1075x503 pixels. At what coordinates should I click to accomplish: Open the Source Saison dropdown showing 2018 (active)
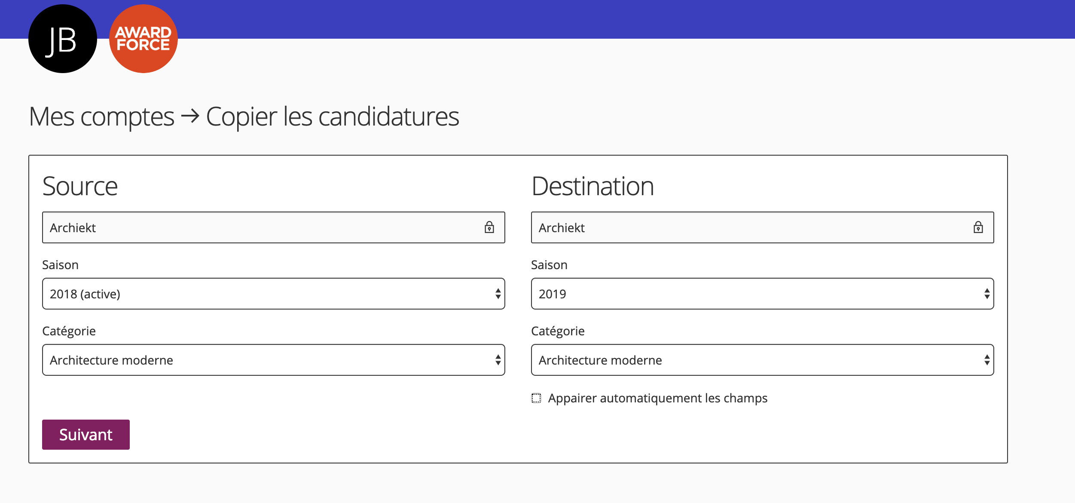(274, 294)
